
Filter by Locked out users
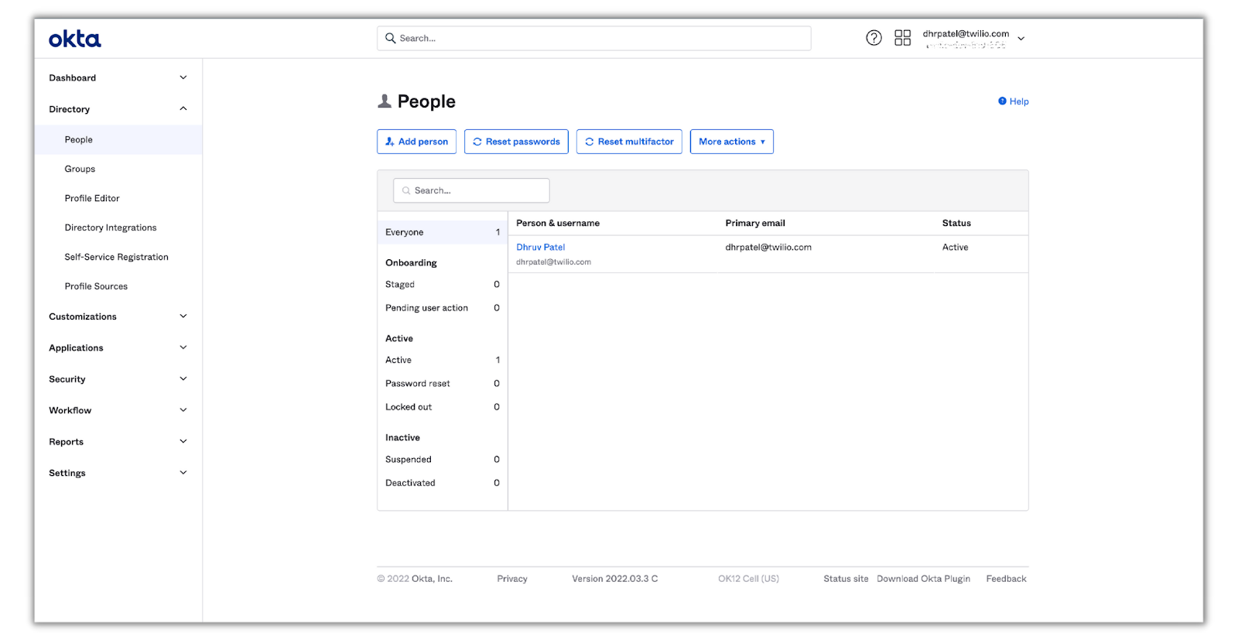pos(442,407)
